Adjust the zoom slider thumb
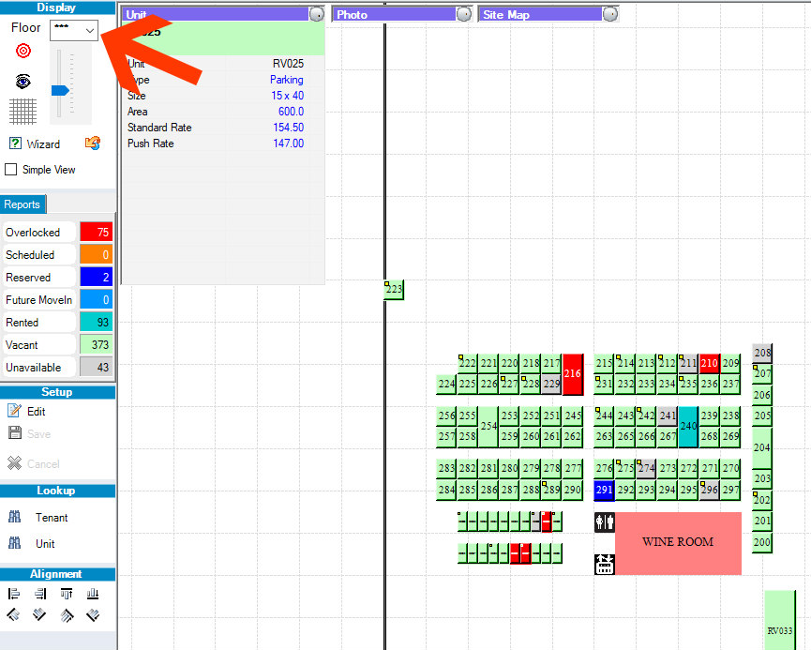The image size is (811, 650). click(60, 91)
